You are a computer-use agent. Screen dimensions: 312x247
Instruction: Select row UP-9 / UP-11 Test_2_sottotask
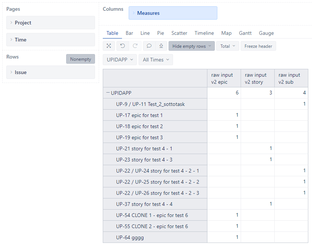(x=155, y=104)
